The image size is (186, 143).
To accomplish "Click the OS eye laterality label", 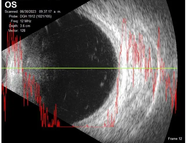I will [x=11, y=5].
